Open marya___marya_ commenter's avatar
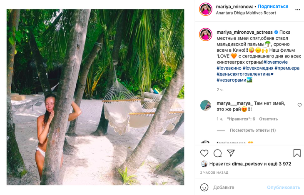The image size is (304, 195). (205, 105)
